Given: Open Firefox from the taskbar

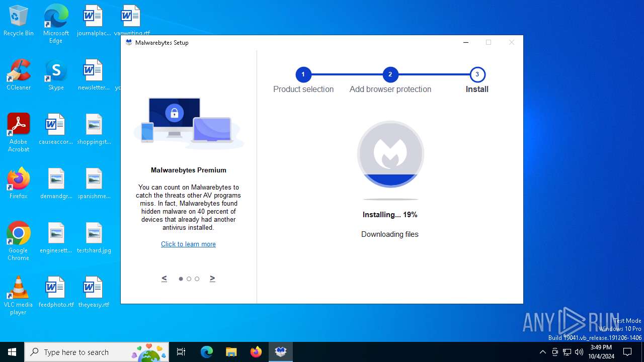Looking at the screenshot, I should [256, 352].
